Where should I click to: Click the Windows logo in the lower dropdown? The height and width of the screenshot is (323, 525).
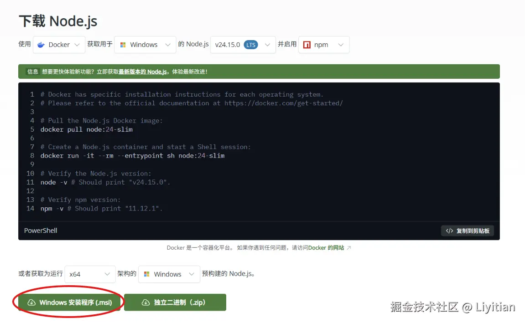[x=147, y=274]
